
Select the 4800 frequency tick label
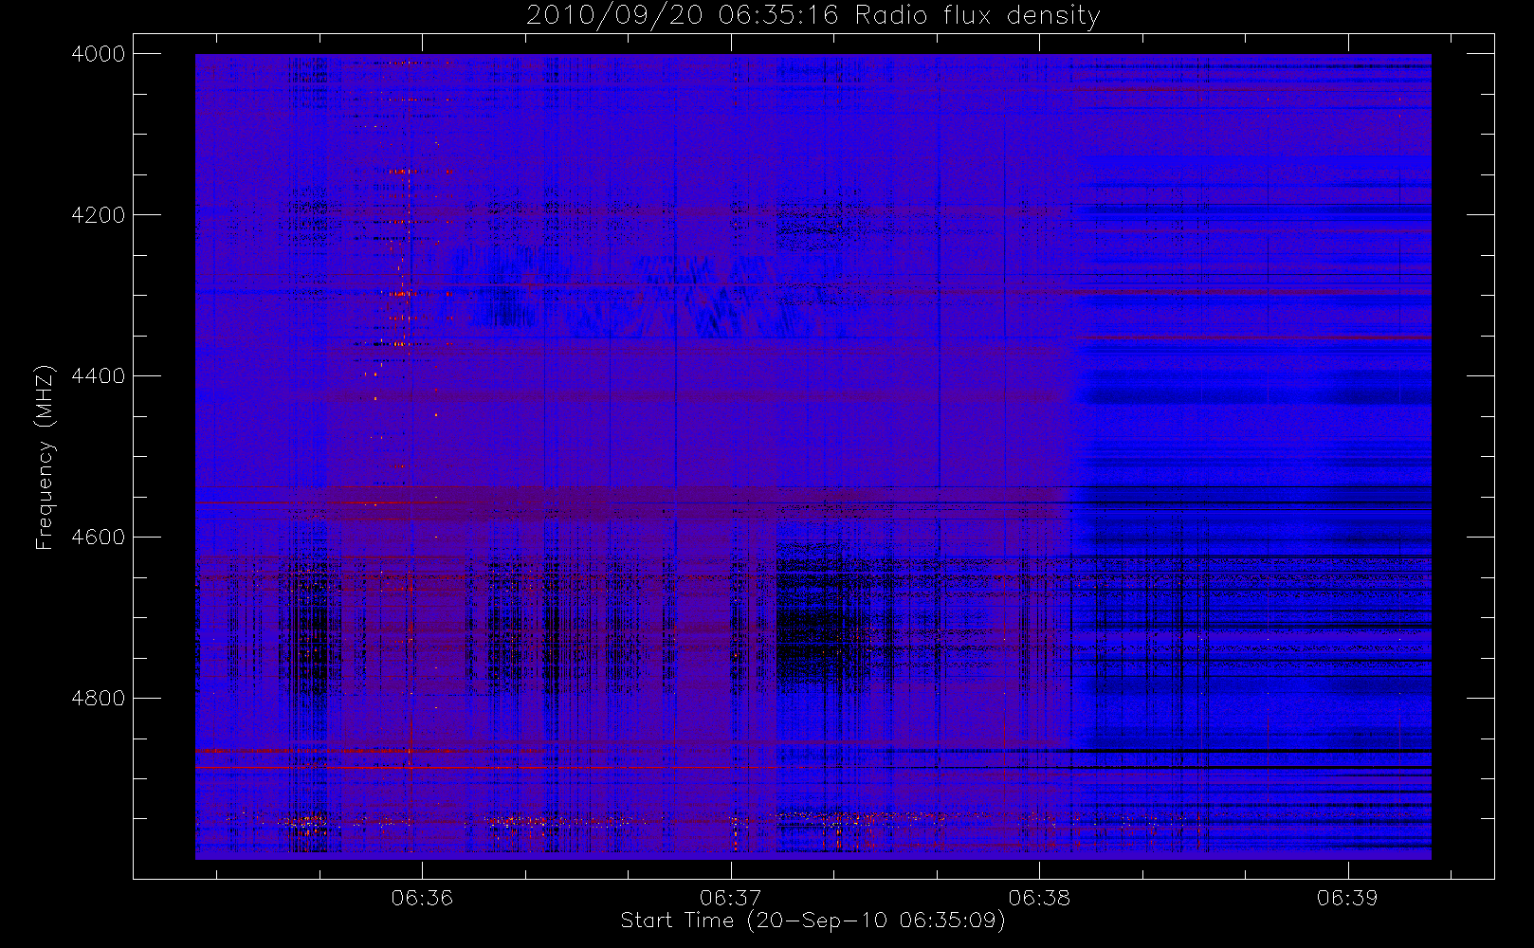(99, 699)
